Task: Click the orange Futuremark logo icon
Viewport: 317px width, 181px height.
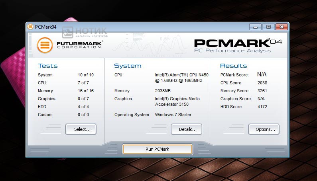Action: click(x=45, y=45)
